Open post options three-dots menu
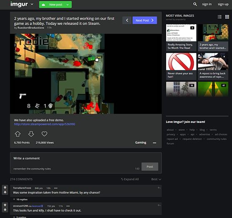 [155, 143]
